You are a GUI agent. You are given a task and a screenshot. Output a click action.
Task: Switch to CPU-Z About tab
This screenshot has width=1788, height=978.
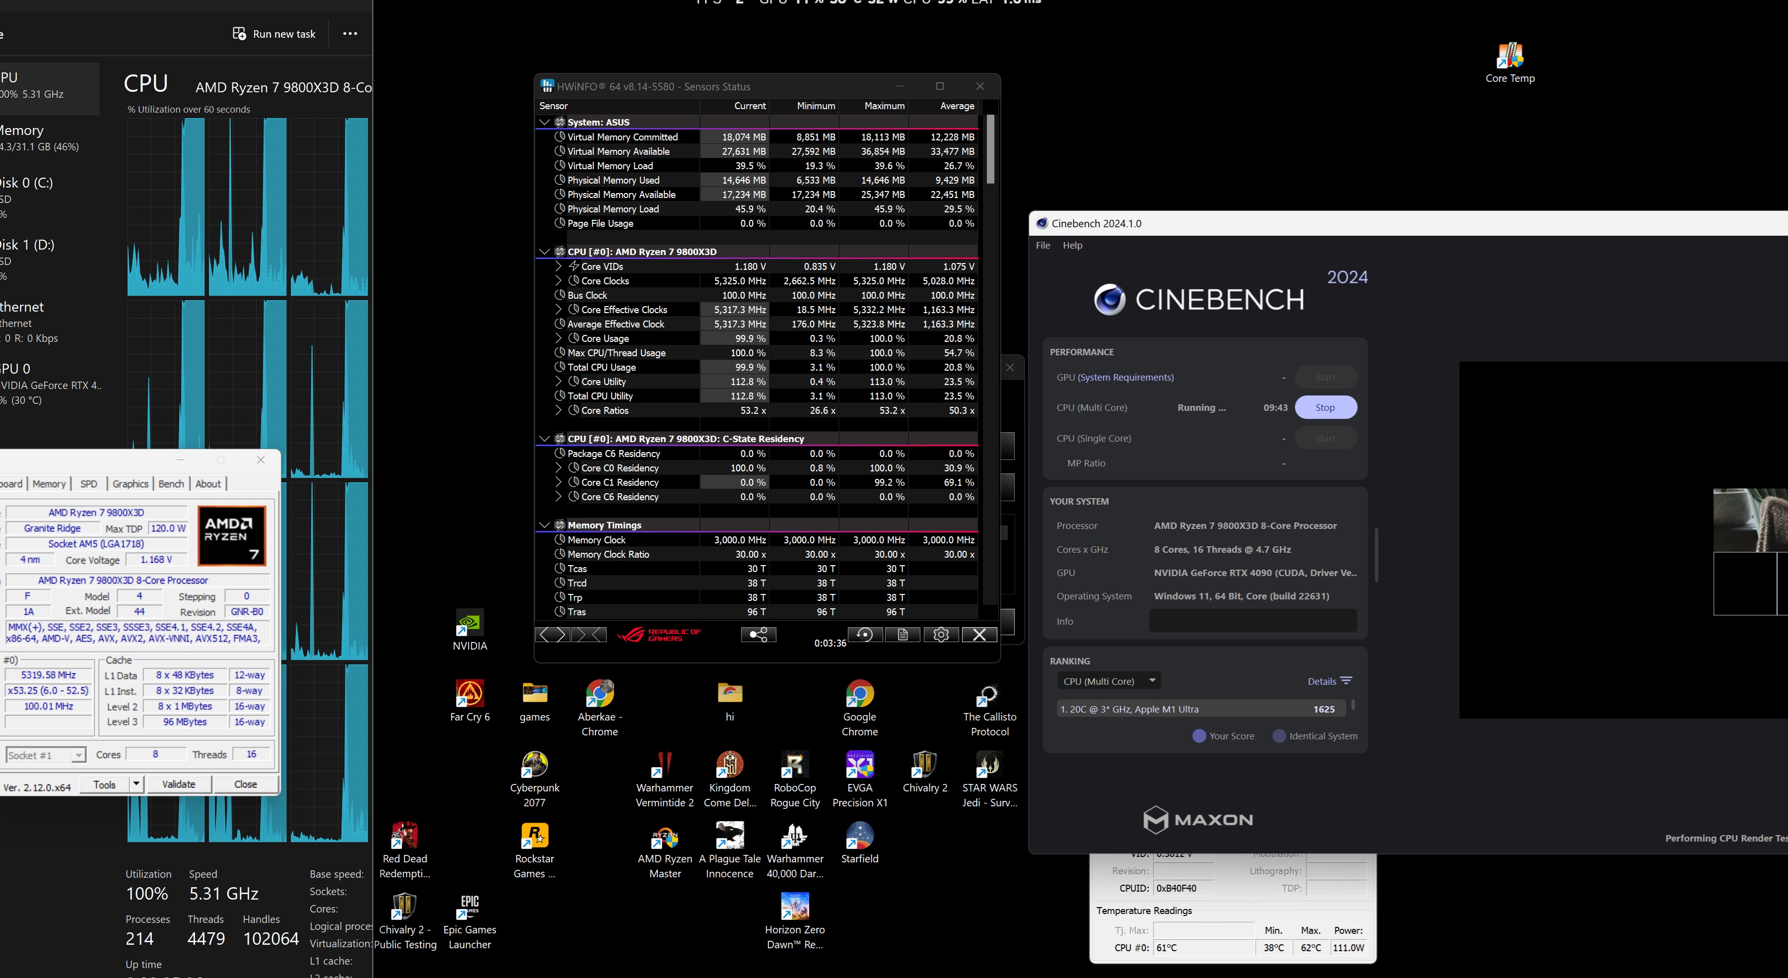tap(207, 484)
